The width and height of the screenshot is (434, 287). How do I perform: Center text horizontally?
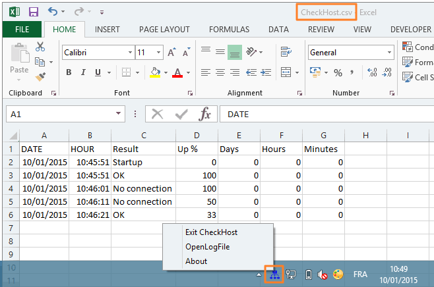point(220,72)
